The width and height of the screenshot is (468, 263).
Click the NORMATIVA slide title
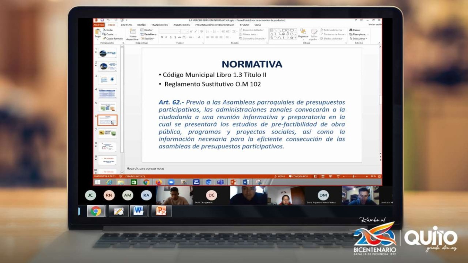point(252,64)
